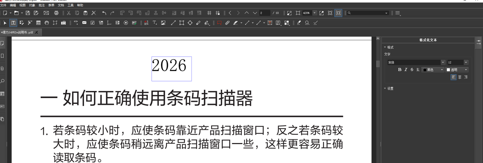
Task: Open the 视图 menu
Action: [x=22, y=5]
